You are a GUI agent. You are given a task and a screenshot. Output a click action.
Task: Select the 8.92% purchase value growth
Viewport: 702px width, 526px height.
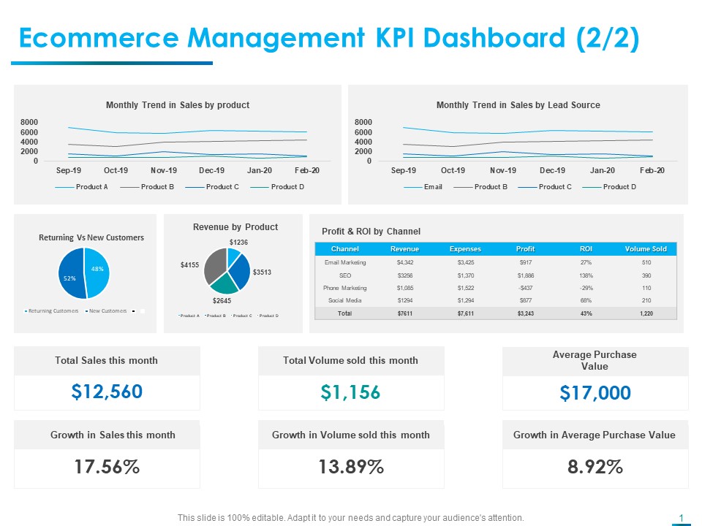(x=595, y=467)
